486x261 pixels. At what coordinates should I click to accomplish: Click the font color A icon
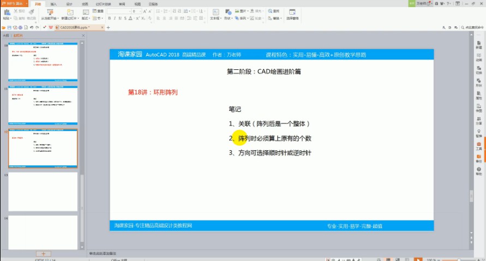pyautogui.click(x=130, y=19)
